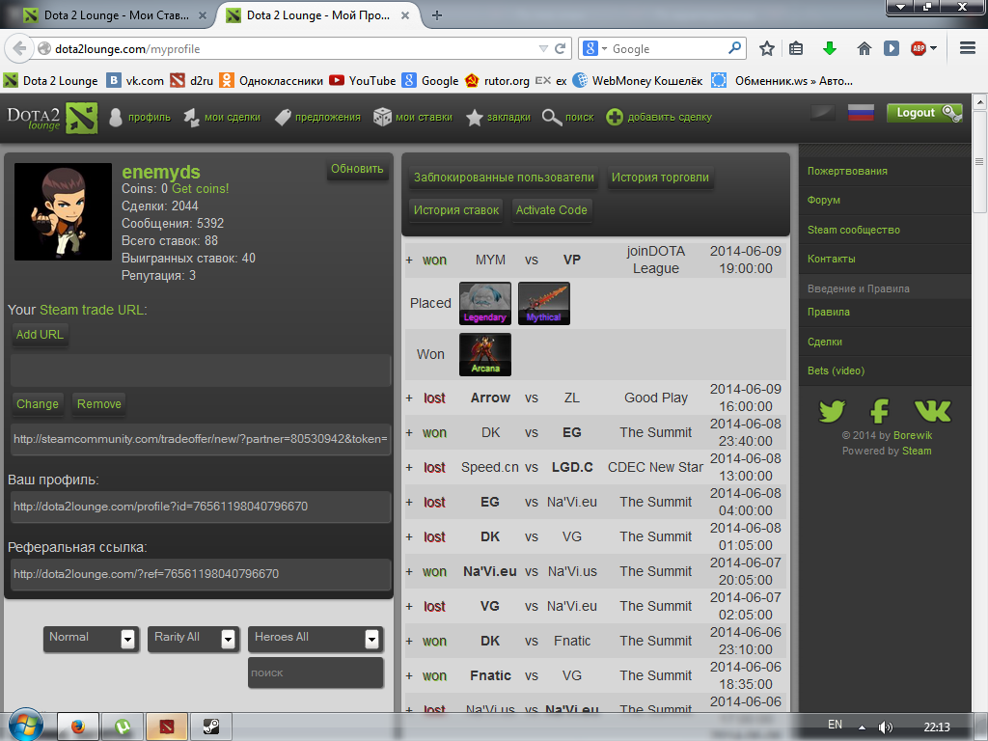Bookmark page with star icon

pos(766,48)
